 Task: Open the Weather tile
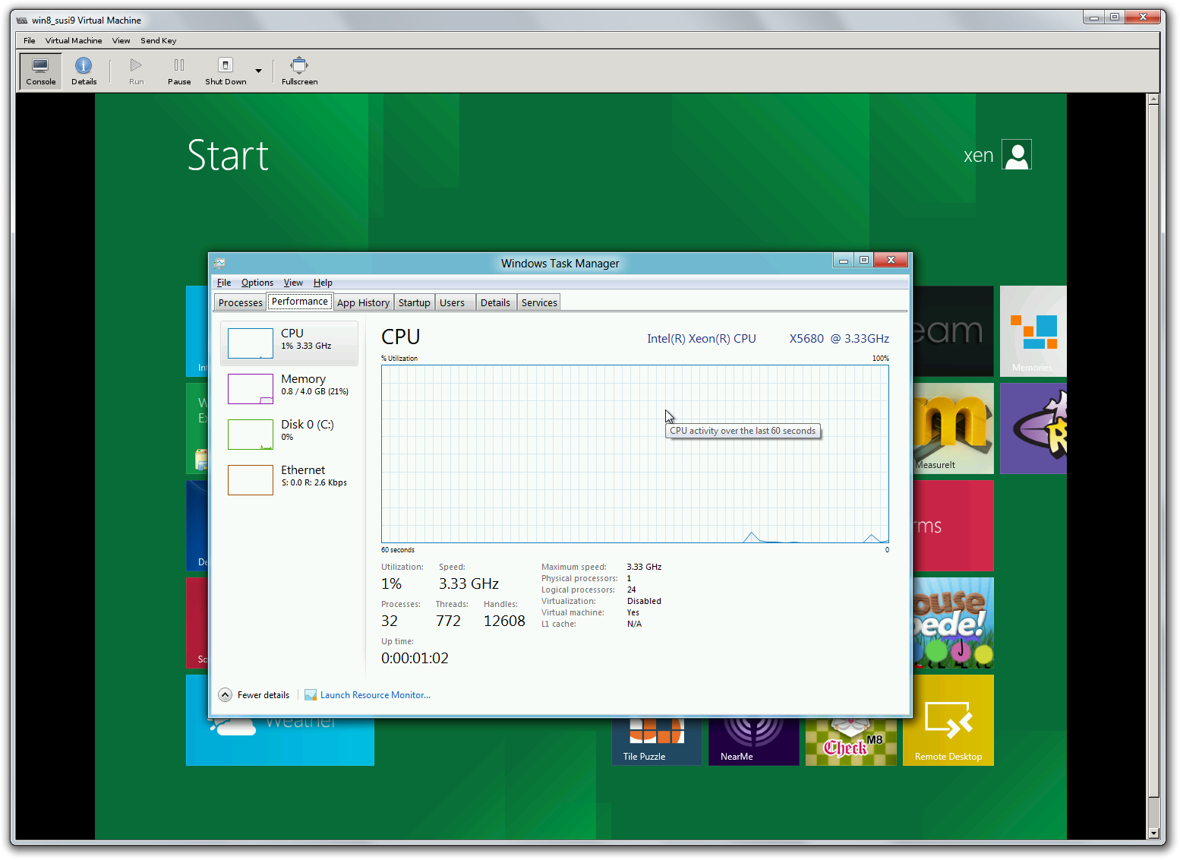280,741
